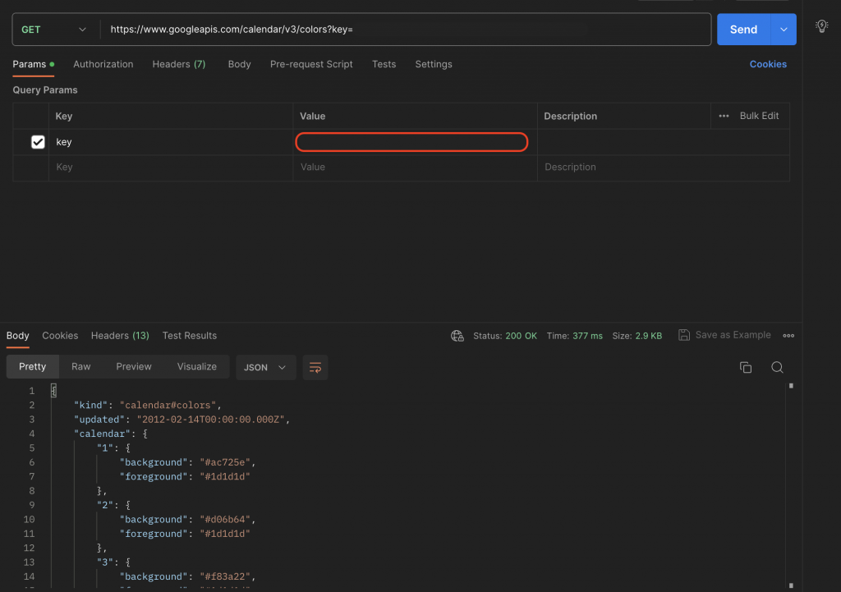Click the "calendar" key on line 4

pos(102,434)
